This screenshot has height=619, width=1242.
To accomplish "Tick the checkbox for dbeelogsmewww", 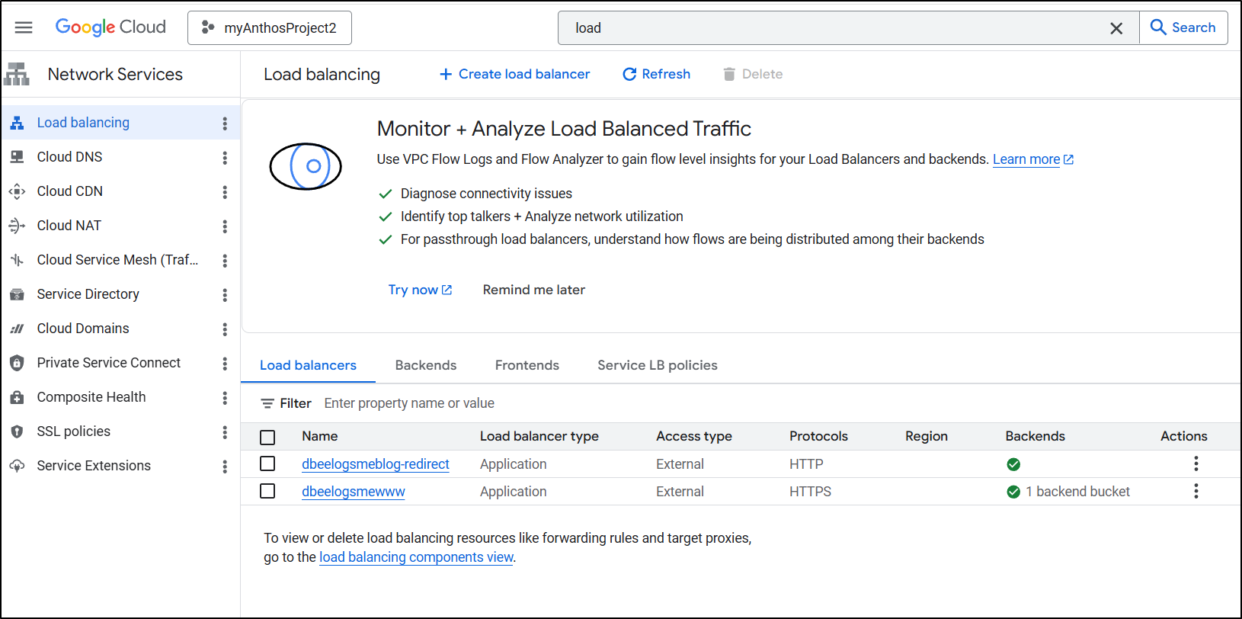I will (267, 491).
